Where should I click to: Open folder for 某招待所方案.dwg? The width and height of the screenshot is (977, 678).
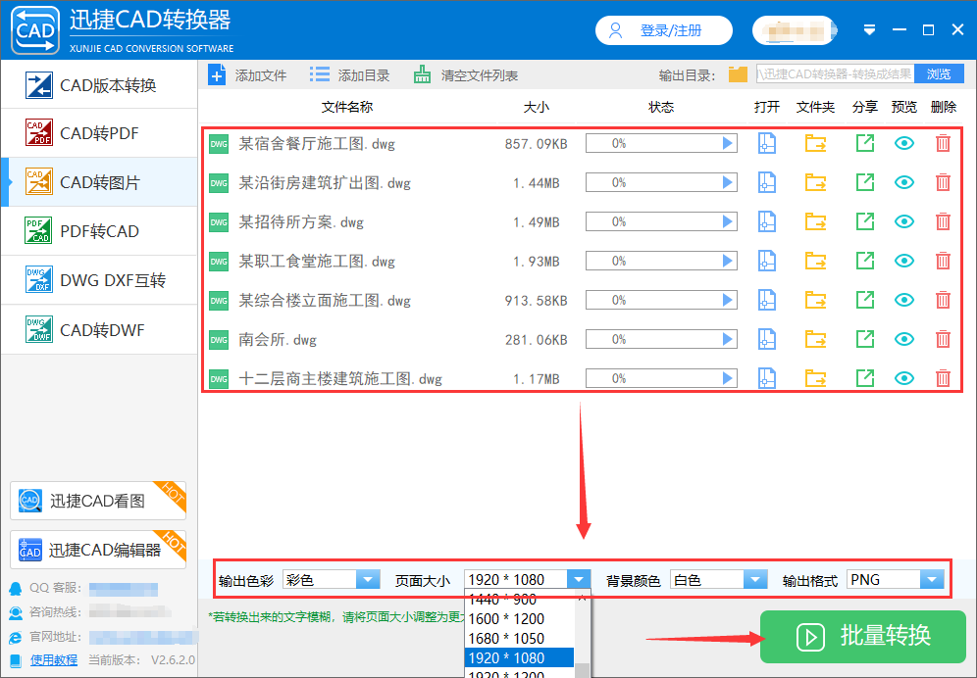(x=815, y=221)
